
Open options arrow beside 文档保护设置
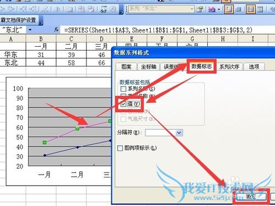(41, 20)
